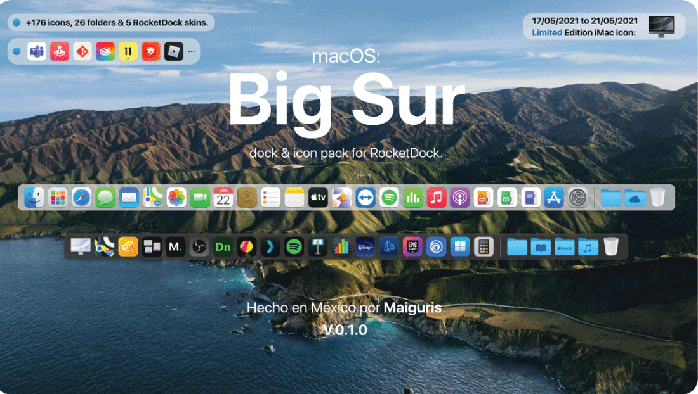Screen dimensions: 698x394
Task: Launch OBS Studio from the dark dock
Action: (x=199, y=246)
